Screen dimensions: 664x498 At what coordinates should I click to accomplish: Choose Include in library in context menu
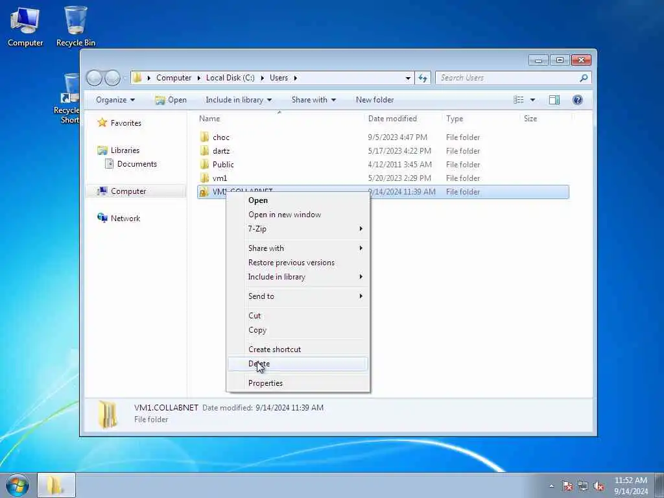[x=298, y=276]
